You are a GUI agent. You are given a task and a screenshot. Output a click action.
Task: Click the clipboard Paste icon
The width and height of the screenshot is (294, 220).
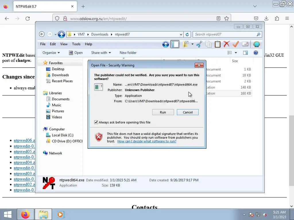(218, 44)
